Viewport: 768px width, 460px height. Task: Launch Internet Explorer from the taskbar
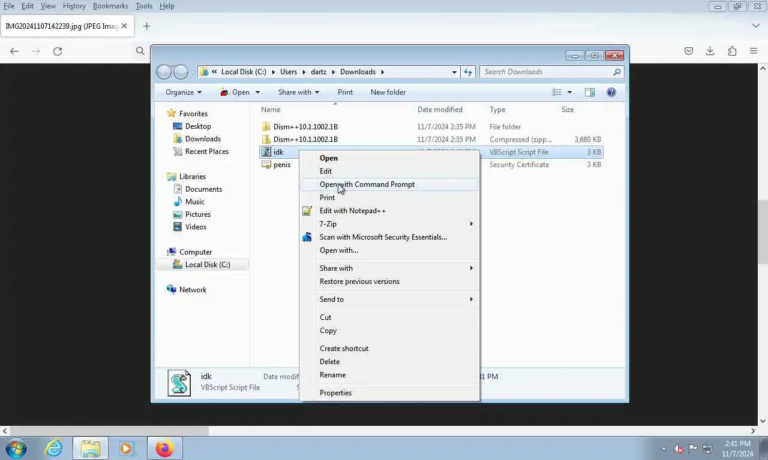click(x=53, y=448)
